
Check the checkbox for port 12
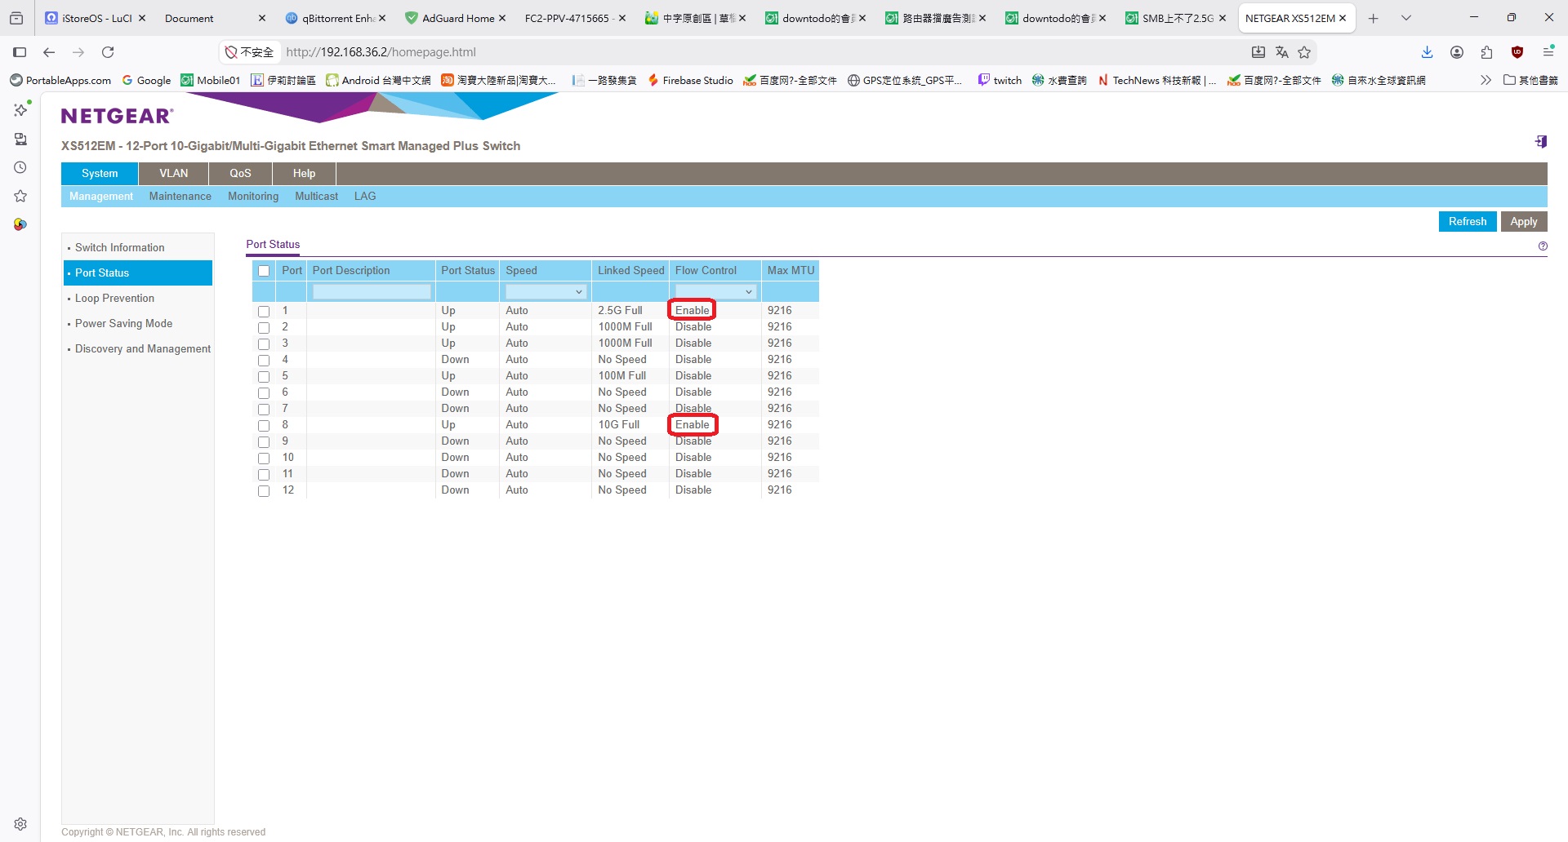tap(264, 491)
